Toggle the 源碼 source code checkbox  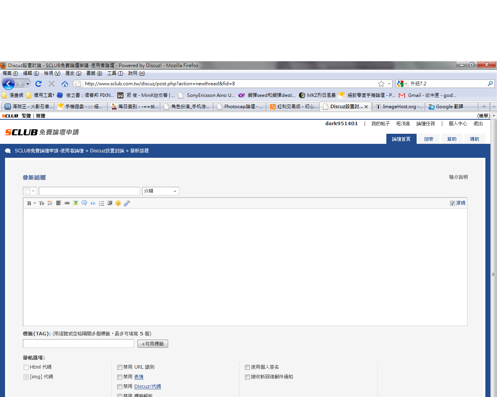click(x=452, y=203)
